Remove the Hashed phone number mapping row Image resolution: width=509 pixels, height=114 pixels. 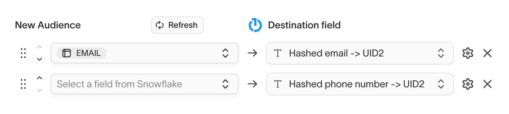point(487,84)
